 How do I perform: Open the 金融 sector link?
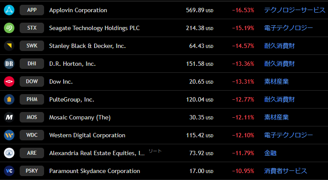pyautogui.click(x=270, y=153)
